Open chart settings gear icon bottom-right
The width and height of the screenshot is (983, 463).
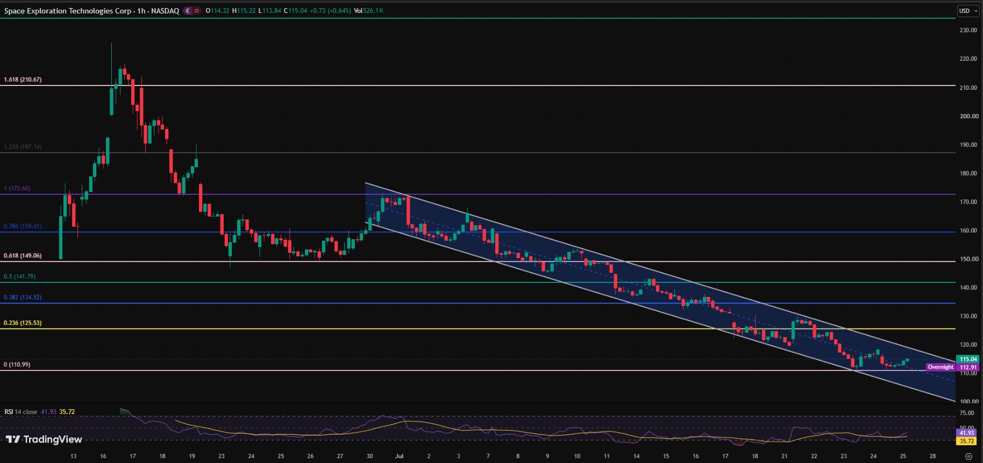pyautogui.click(x=968, y=456)
